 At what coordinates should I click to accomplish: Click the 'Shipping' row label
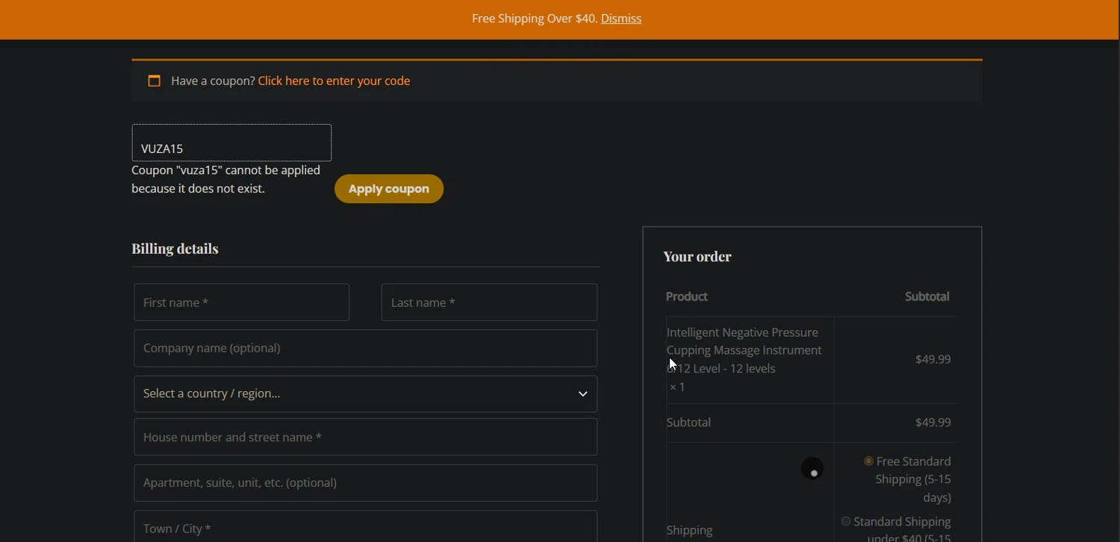pyautogui.click(x=689, y=531)
